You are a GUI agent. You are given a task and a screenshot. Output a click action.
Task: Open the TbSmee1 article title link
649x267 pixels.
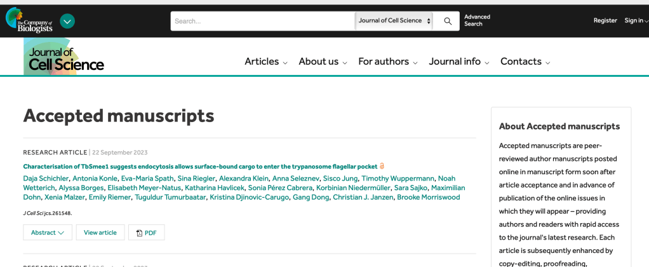(x=200, y=166)
